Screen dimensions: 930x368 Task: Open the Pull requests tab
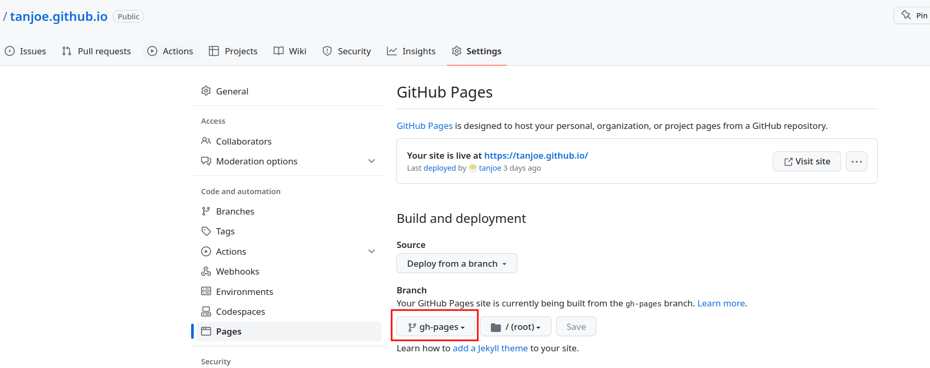[97, 51]
